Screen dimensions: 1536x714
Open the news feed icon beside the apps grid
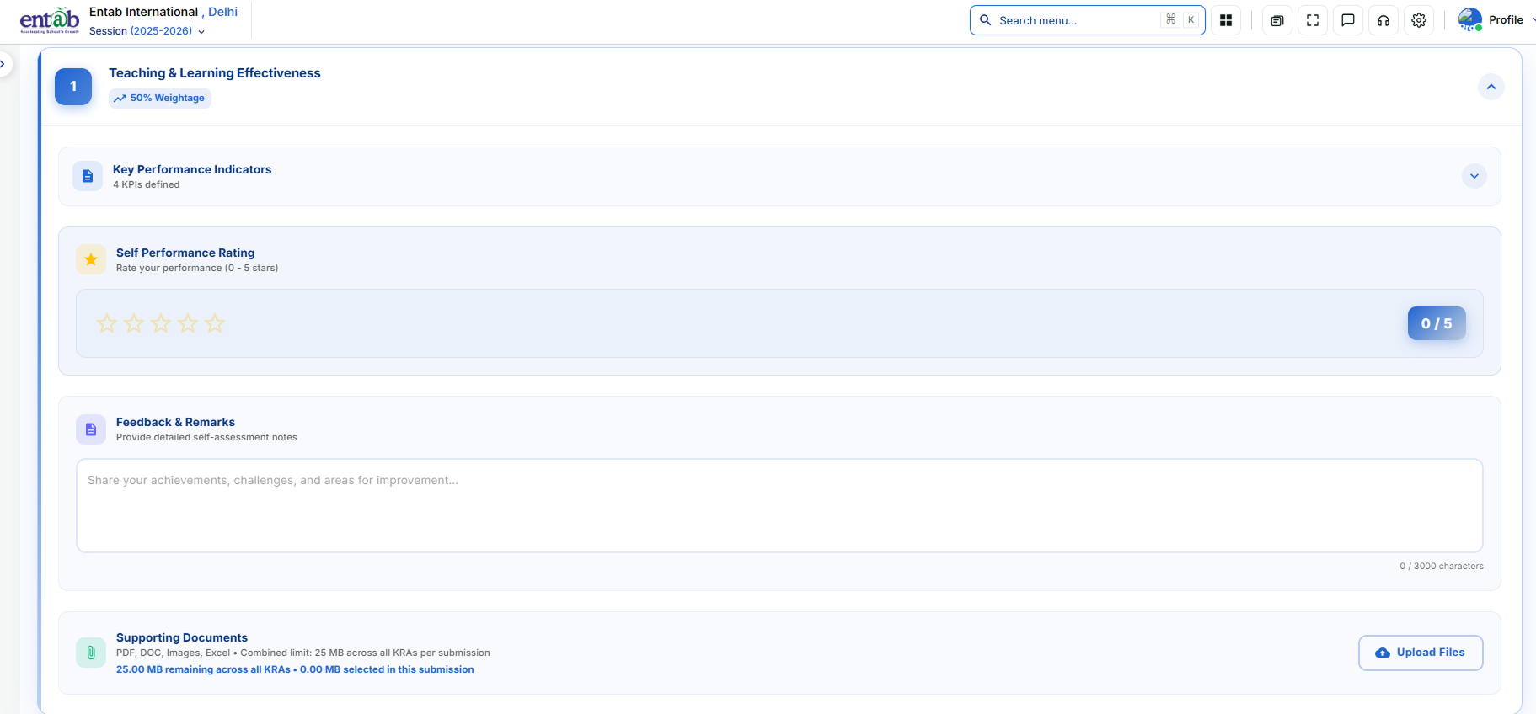click(x=1277, y=20)
